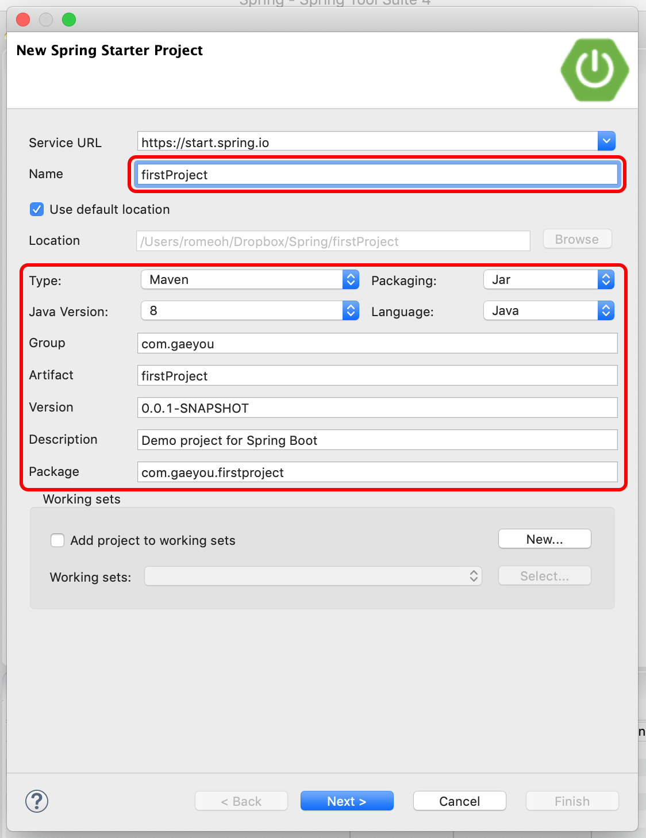The image size is (646, 838).
Task: Click the 'Working sets' group label
Action: click(x=82, y=499)
